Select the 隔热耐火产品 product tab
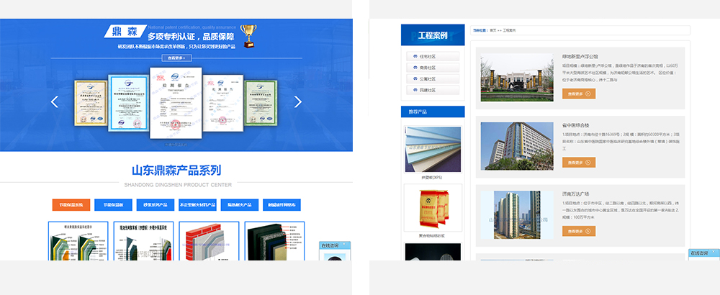Image resolution: width=720 pixels, height=295 pixels. (240, 205)
